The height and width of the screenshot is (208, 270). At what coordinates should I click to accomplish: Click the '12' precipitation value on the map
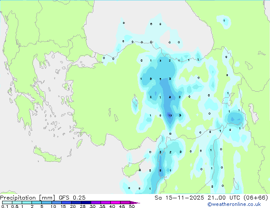click(170, 115)
